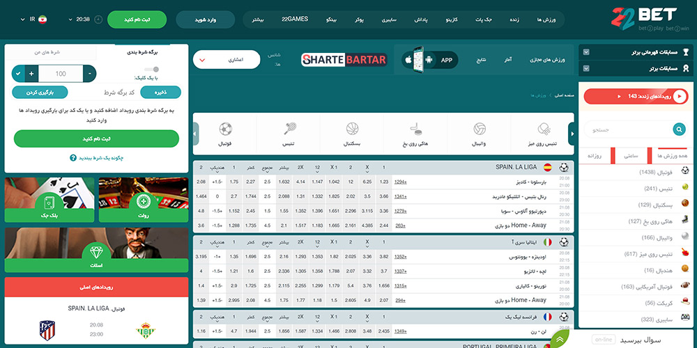The width and height of the screenshot is (697, 348).
Task: Click odds 1.23 for Barcelona home win
Action: click(384, 182)
